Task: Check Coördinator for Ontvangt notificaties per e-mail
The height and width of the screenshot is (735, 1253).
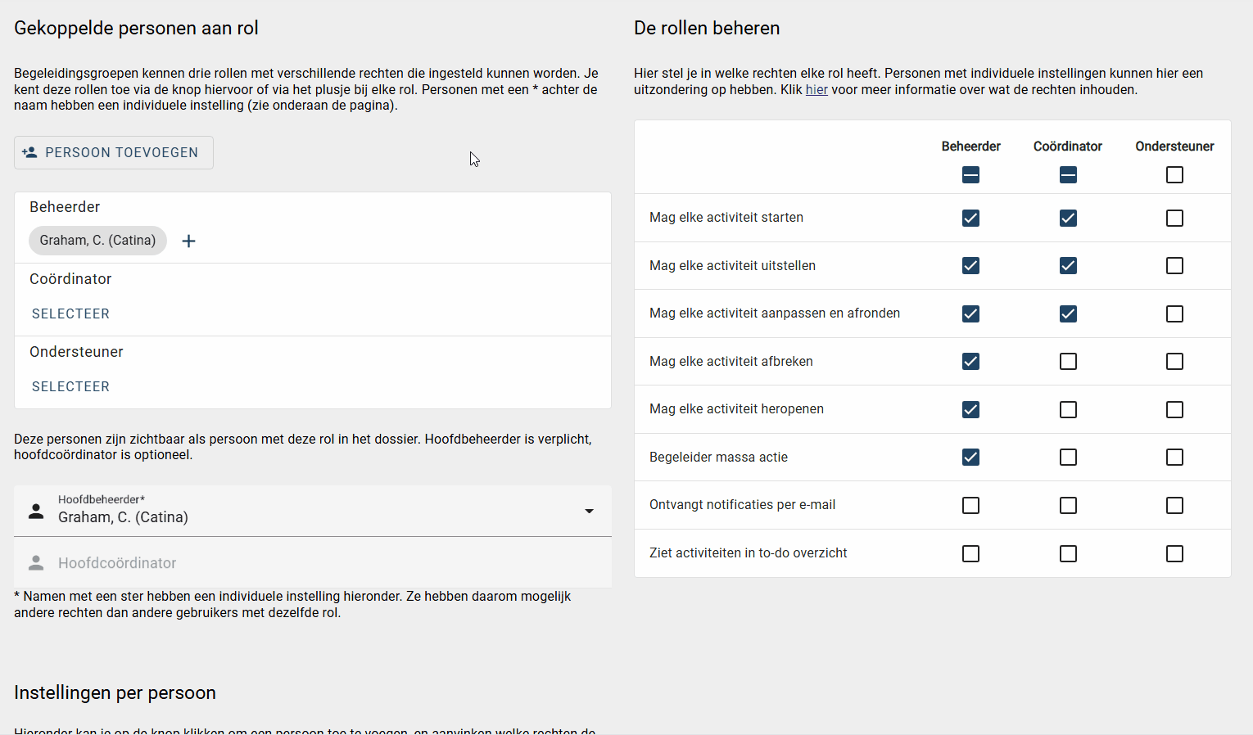Action: [x=1068, y=506]
